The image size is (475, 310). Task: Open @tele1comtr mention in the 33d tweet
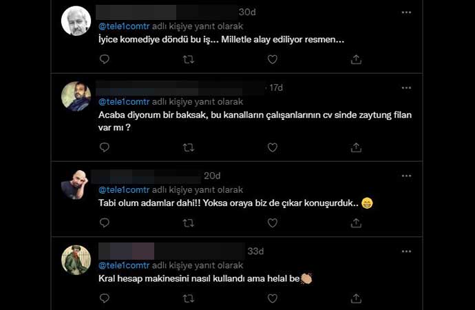124,265
